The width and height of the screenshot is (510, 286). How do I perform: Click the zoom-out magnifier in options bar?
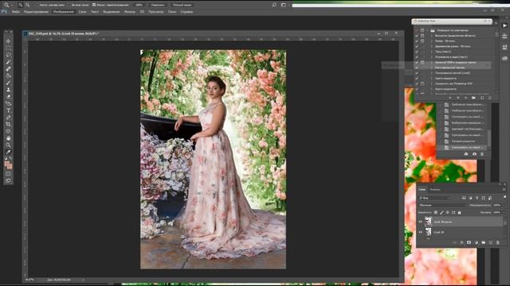(27, 5)
